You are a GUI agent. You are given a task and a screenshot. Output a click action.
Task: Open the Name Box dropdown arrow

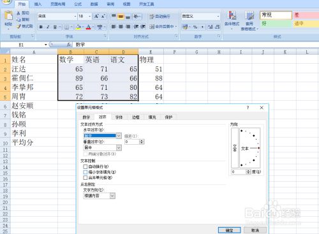click(46, 45)
